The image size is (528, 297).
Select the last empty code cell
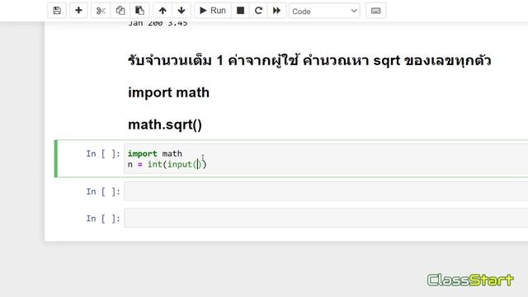pyautogui.click(x=326, y=218)
